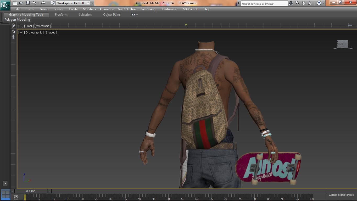This screenshot has height=201, width=357.
Task: Go to previous frame with < arrow
Action: pos(13,191)
